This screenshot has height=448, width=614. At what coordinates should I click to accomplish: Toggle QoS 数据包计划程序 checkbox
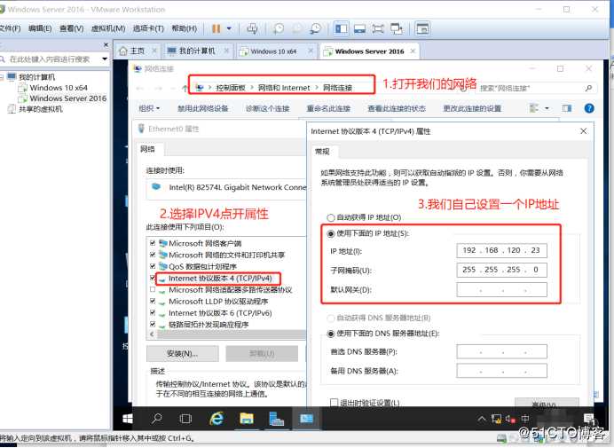153,266
